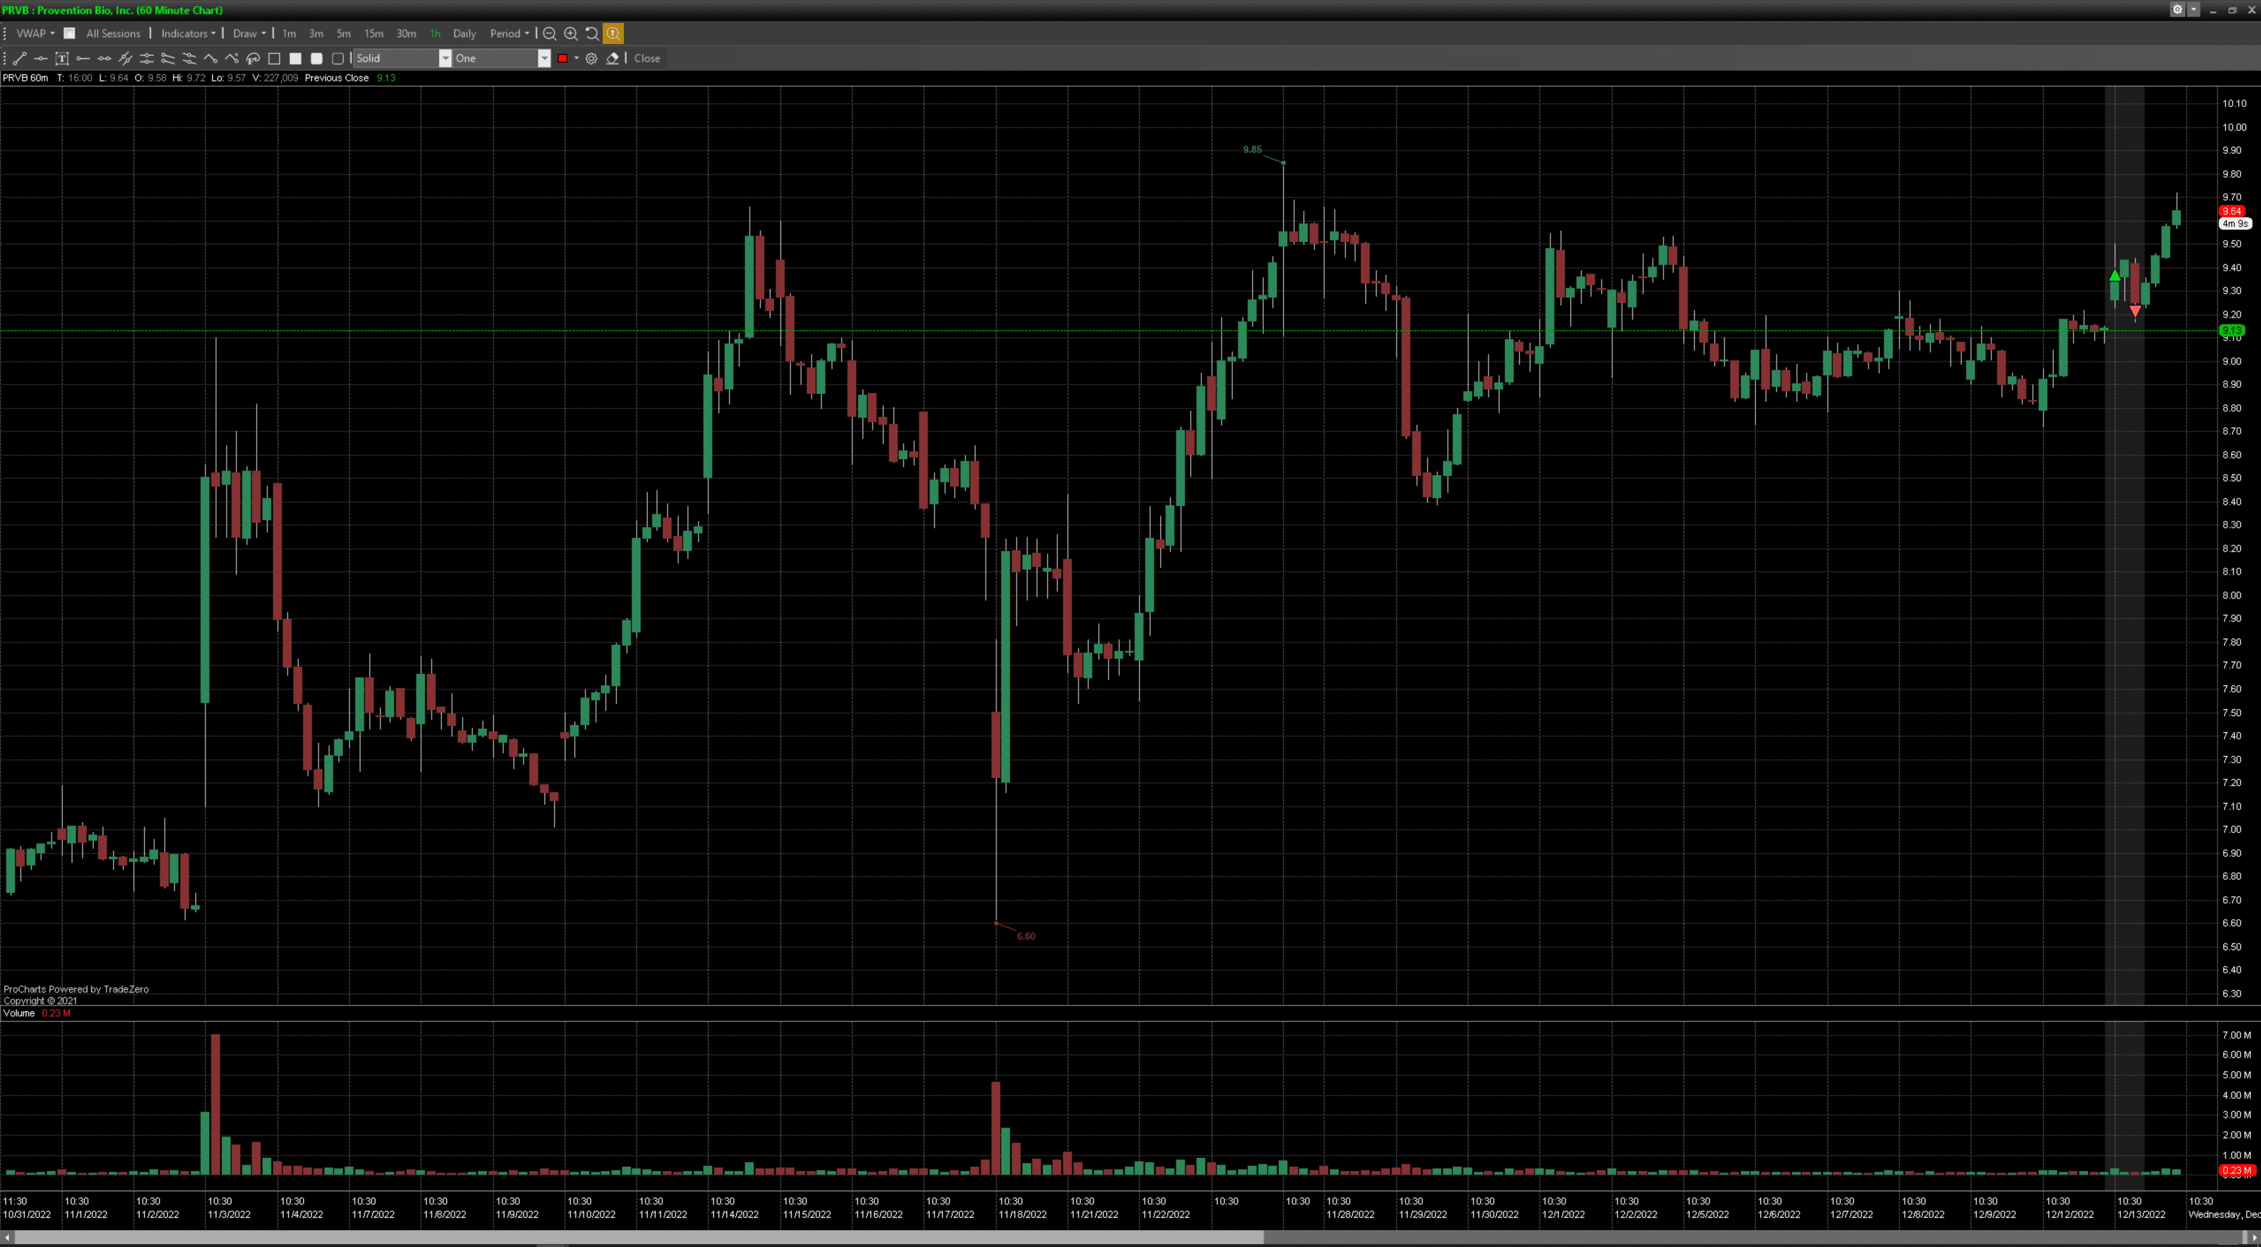This screenshot has width=2261, height=1247.
Task: Switch to the 15m timeframe
Action: click(374, 34)
